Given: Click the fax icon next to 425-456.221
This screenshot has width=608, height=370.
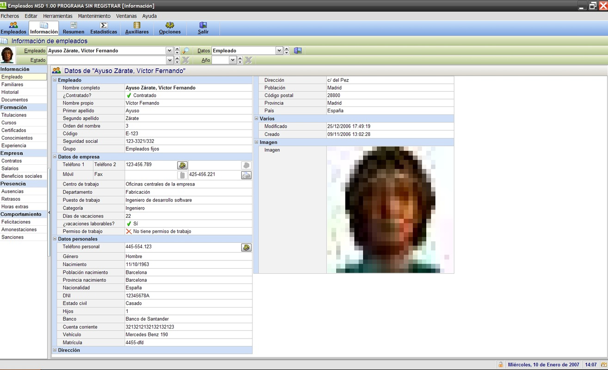Looking at the screenshot, I should pos(246,175).
